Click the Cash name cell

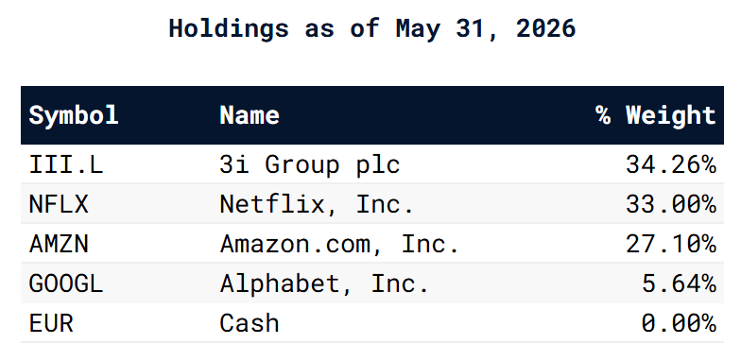click(250, 323)
